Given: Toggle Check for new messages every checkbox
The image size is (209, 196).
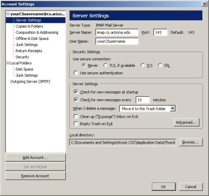Looking at the screenshot, I should (x=76, y=100).
